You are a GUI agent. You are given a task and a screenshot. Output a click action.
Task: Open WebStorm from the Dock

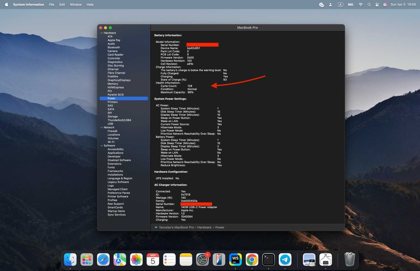236,260
